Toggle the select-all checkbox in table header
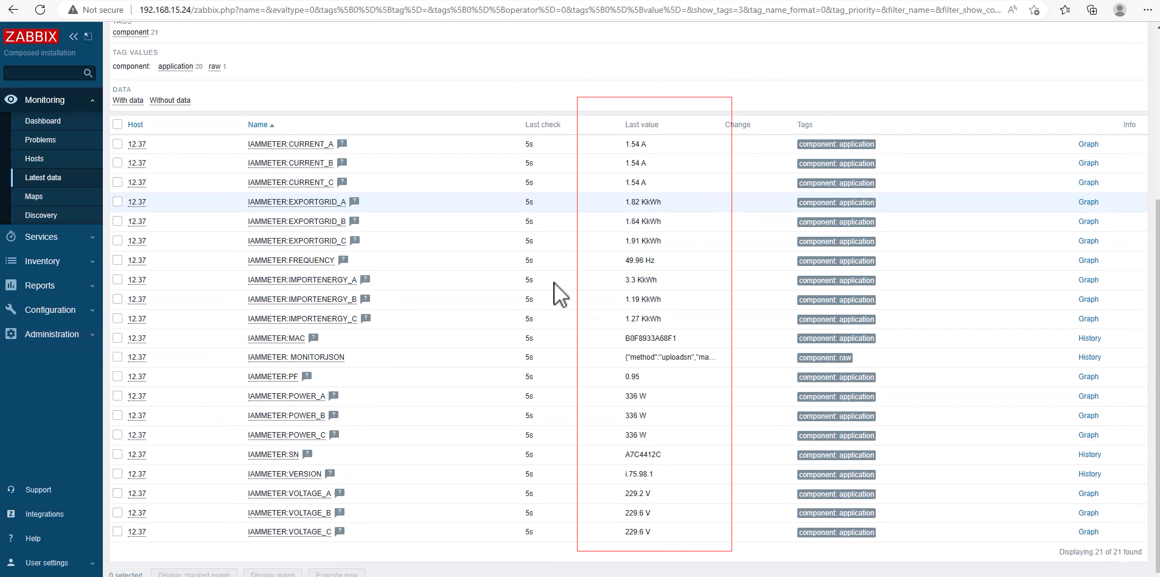1160x577 pixels. coord(117,124)
